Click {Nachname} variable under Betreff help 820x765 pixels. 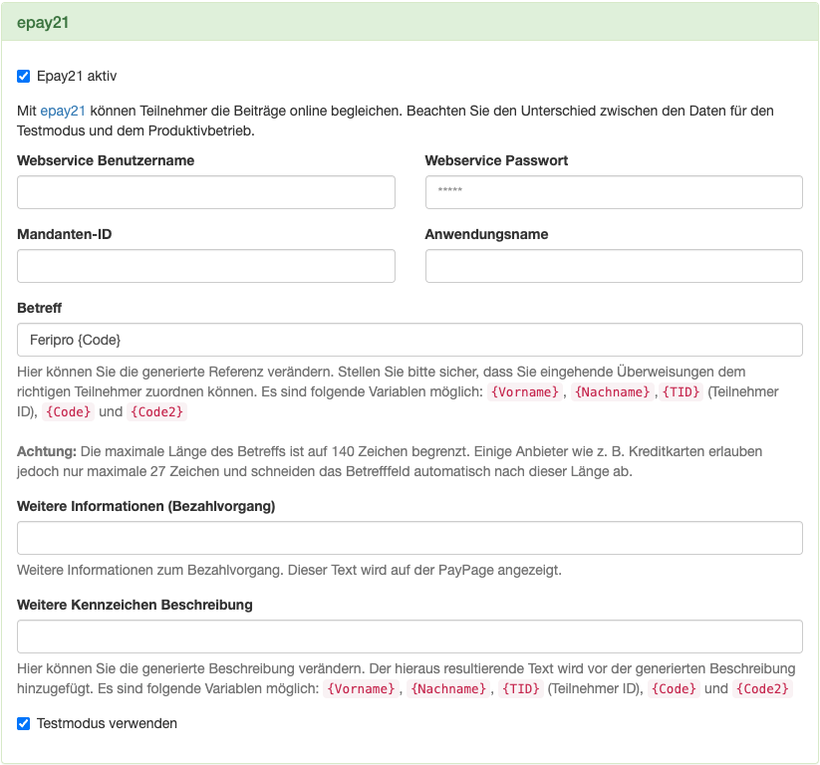click(x=612, y=391)
